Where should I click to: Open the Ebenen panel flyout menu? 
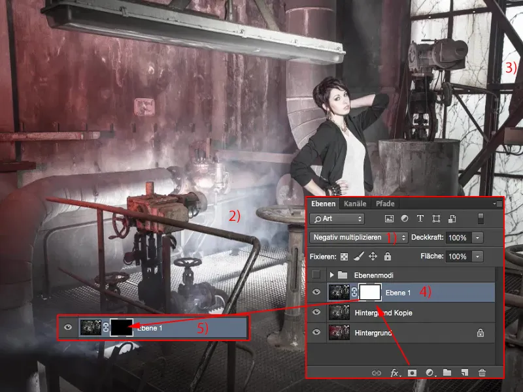[498, 203]
